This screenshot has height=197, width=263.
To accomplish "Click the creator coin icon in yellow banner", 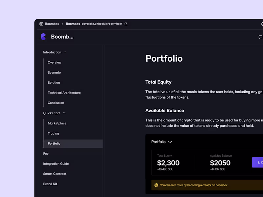I will 156,185.
